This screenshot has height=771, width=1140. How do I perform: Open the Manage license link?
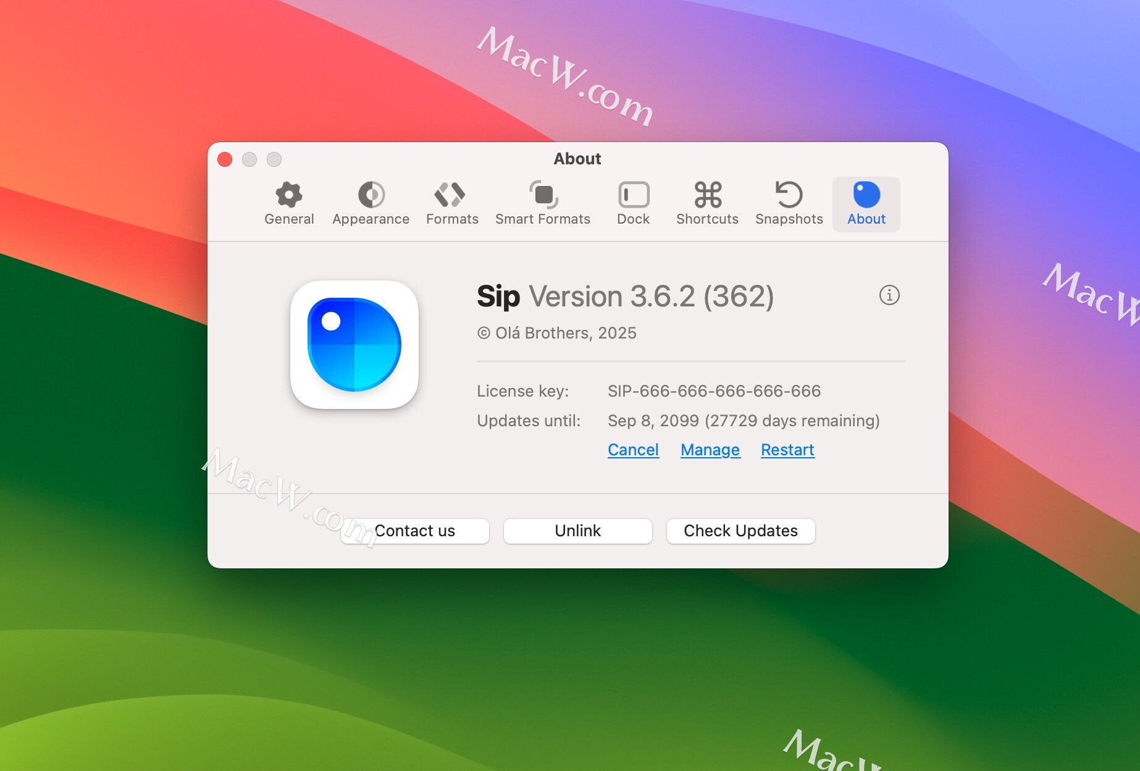[x=710, y=450]
